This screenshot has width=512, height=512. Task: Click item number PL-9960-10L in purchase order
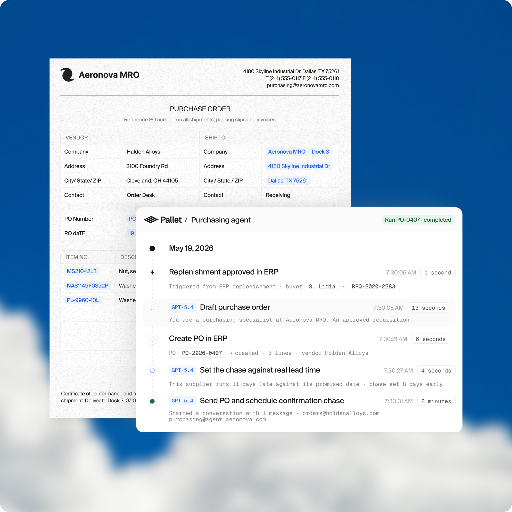[x=83, y=300]
